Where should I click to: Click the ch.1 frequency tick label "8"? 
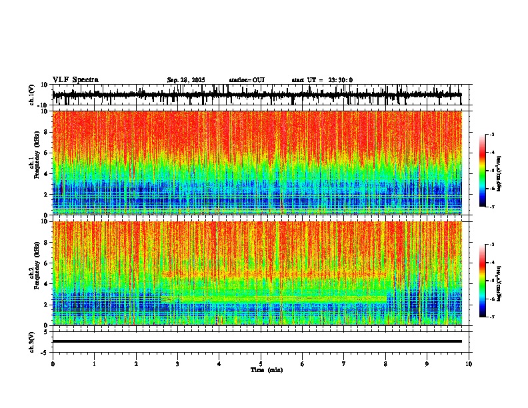[x=47, y=132]
